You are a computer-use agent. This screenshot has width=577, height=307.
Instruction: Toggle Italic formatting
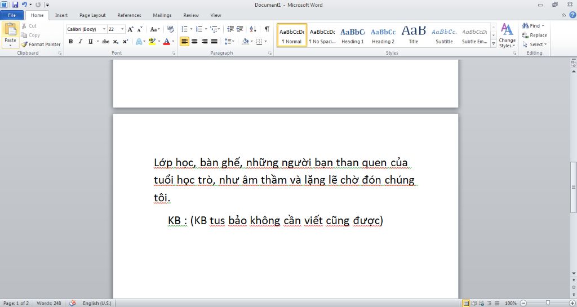point(80,42)
